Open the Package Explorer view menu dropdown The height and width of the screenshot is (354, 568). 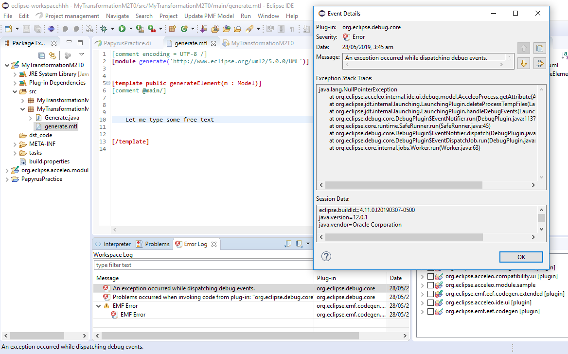point(82,55)
